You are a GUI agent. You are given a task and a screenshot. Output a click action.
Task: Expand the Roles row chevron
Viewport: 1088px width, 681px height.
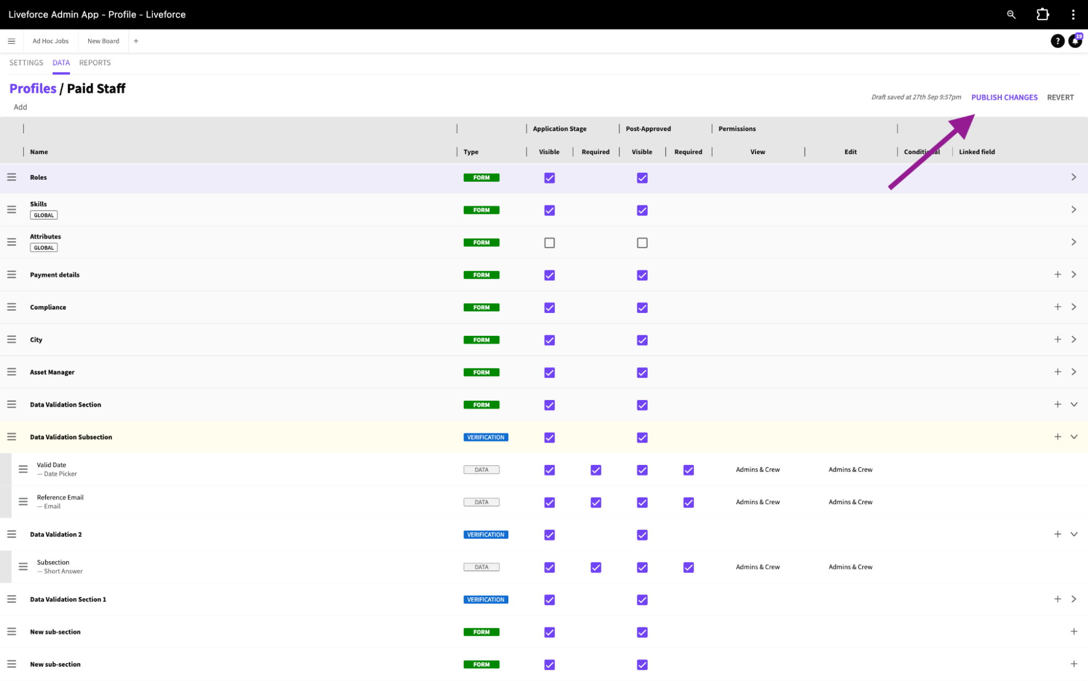pyautogui.click(x=1074, y=177)
